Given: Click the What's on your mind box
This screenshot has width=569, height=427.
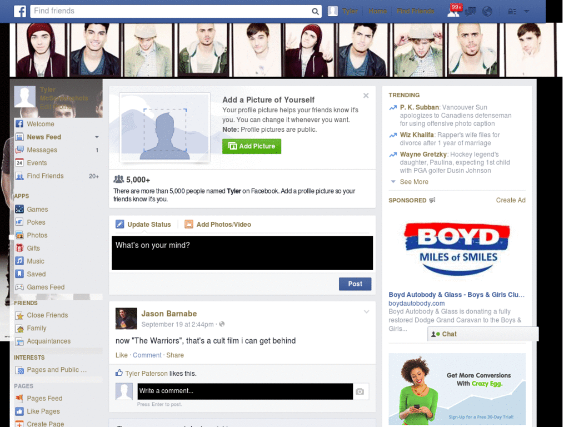Looking at the screenshot, I should (242, 253).
